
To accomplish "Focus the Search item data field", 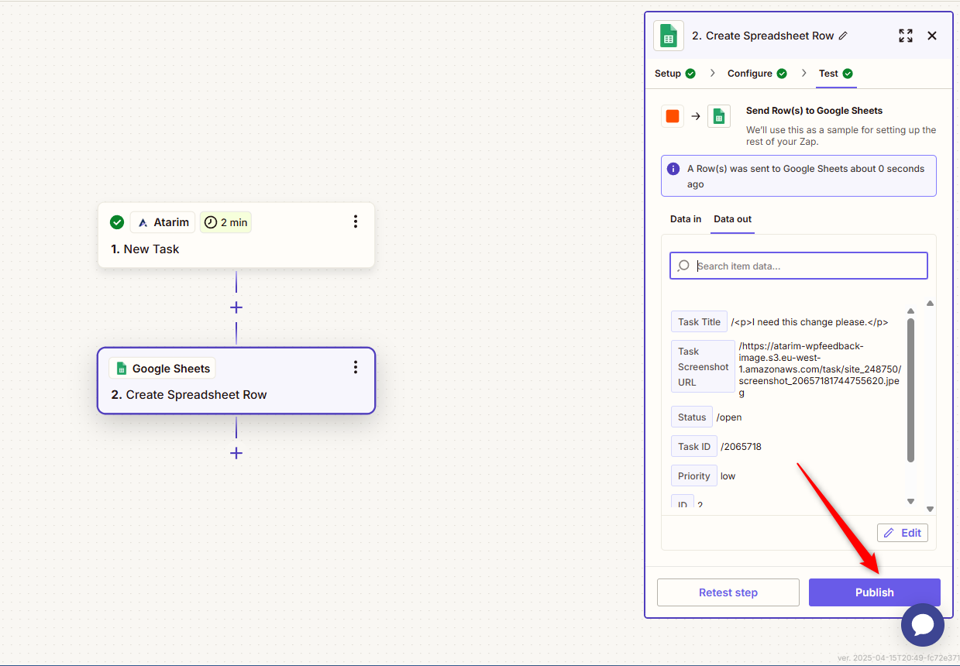I will (806, 266).
